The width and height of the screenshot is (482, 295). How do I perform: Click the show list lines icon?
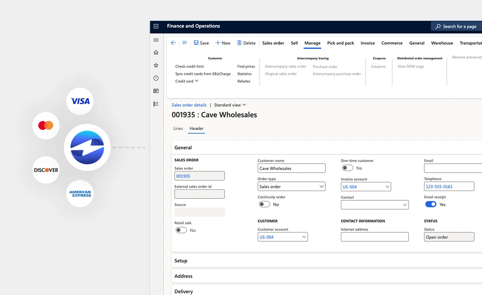click(185, 43)
